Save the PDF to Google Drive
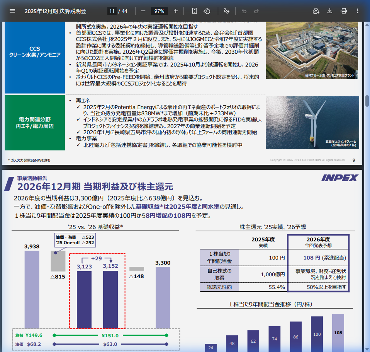This screenshot has width=370, height=352. pos(316,11)
